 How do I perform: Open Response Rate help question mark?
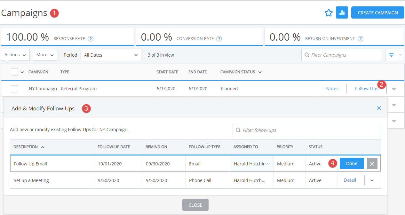(91, 39)
